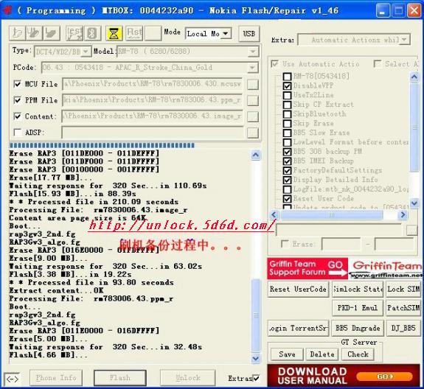The image size is (424, 389).
Task: Click the PPM File browse button
Action: coord(253,100)
